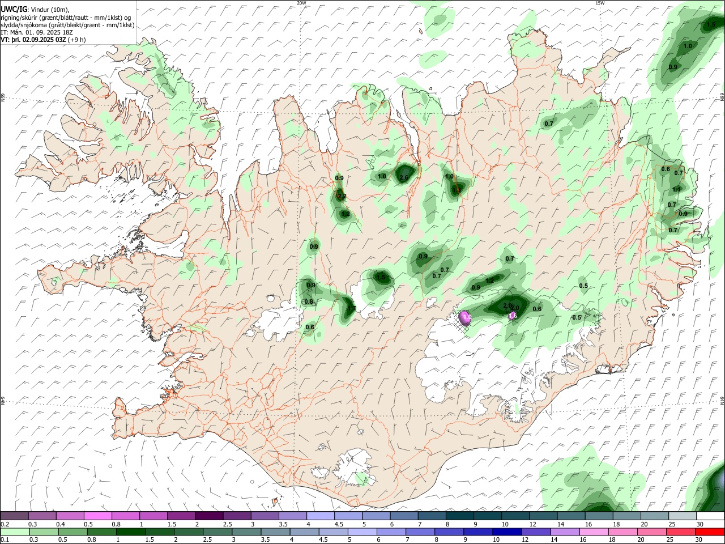Click the small pink snowfall patch labeled 1.6

pyautogui.click(x=512, y=316)
